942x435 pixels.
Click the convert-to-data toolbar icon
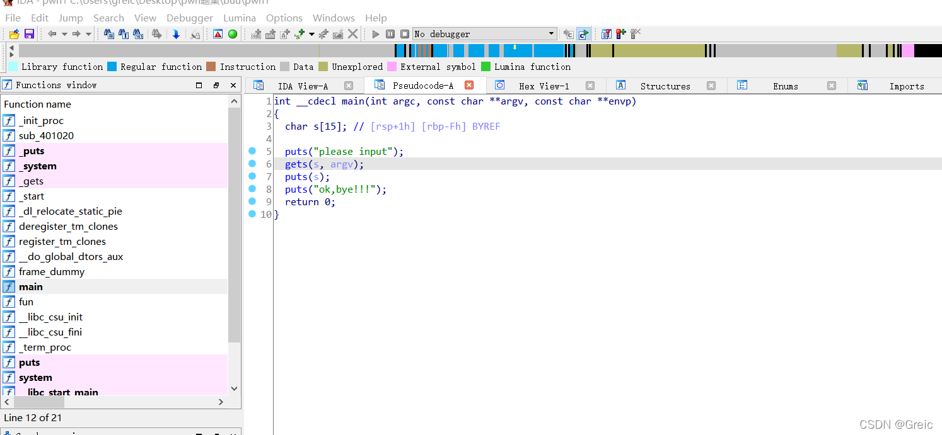(x=270, y=34)
